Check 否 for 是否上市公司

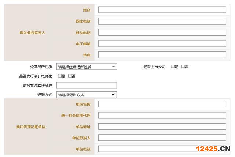tap(183, 66)
